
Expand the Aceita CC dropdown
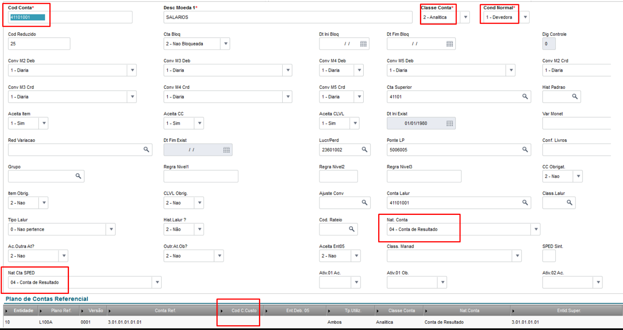(199, 123)
